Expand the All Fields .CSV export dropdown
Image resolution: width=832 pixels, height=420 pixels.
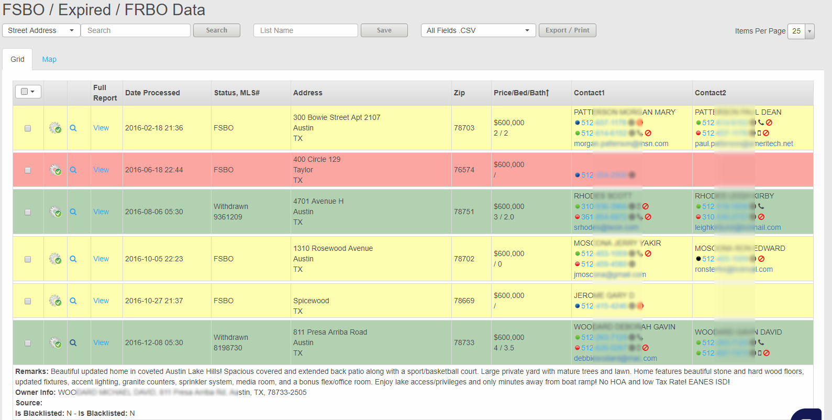pyautogui.click(x=478, y=30)
